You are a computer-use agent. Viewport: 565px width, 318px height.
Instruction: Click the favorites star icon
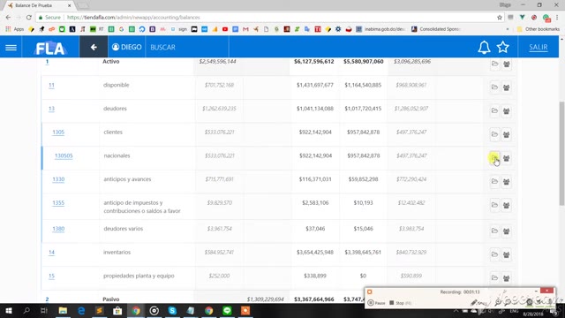(x=502, y=47)
